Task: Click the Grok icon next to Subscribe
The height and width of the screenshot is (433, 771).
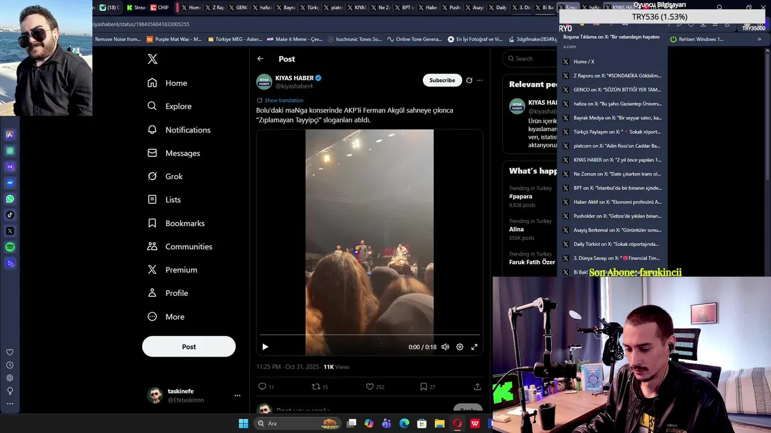Action: pyautogui.click(x=469, y=80)
